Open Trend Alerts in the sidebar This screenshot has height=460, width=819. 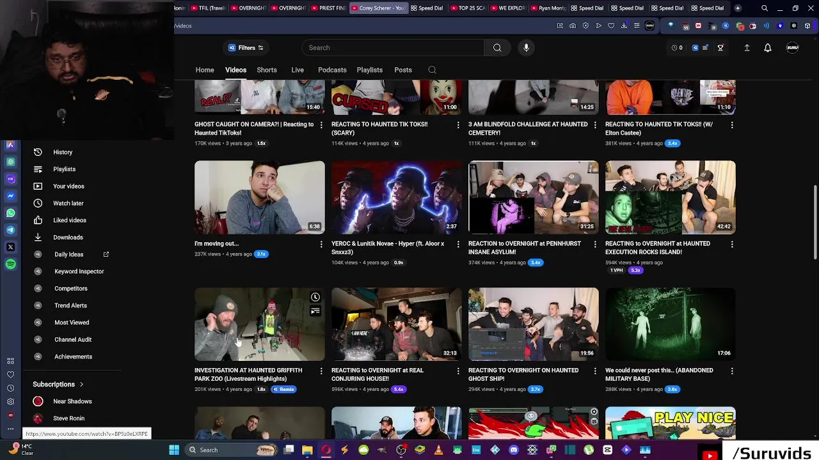(72, 305)
